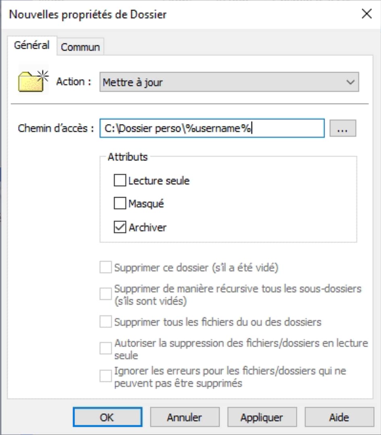
Task: Click in the Chemin d'accès text field
Action: pyautogui.click(x=212, y=128)
